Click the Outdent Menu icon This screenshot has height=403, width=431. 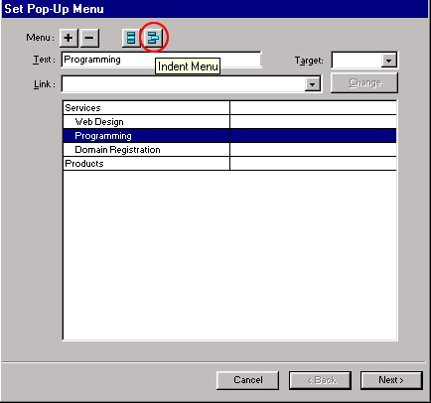[x=131, y=38]
